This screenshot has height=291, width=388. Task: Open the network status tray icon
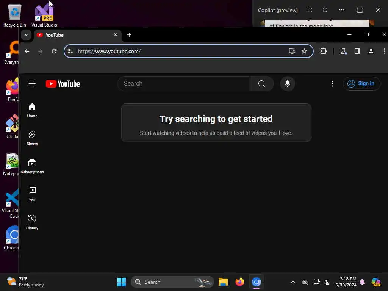tap(317, 282)
